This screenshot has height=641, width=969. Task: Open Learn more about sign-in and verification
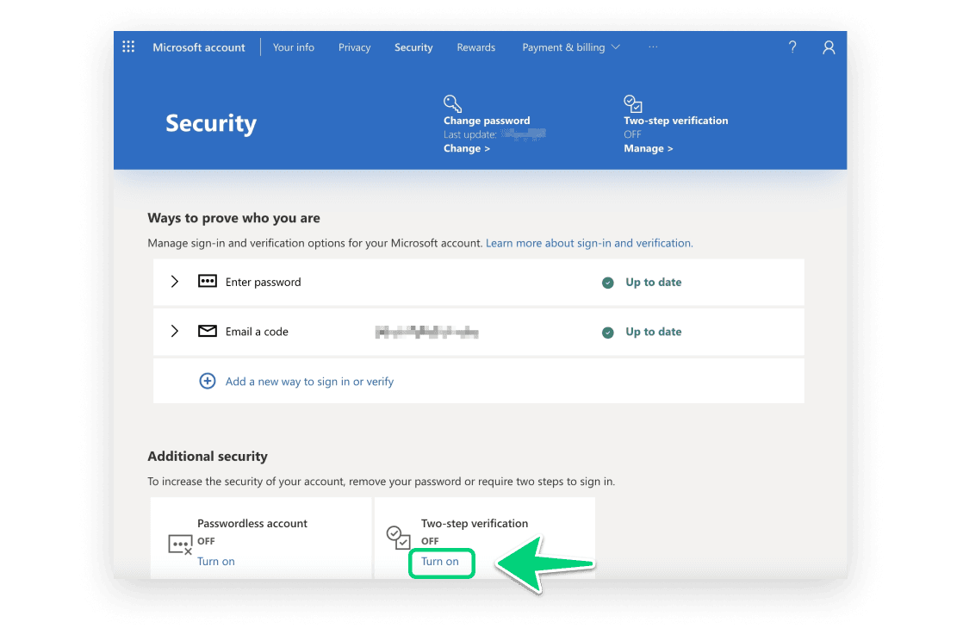pyautogui.click(x=589, y=243)
